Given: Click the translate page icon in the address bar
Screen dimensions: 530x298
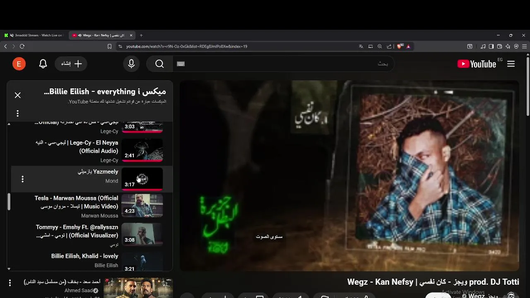Looking at the screenshot, I should click(361, 46).
